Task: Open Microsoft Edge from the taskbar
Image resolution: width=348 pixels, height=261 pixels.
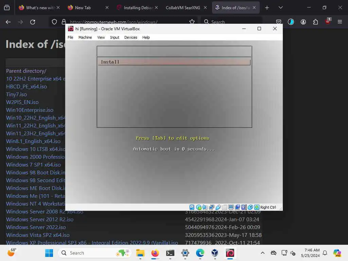Action: click(200, 253)
